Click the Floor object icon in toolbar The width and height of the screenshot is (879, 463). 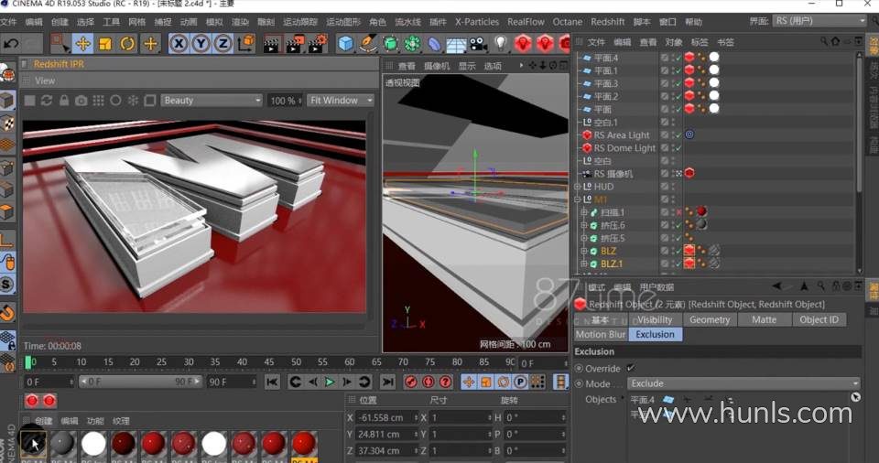click(456, 44)
